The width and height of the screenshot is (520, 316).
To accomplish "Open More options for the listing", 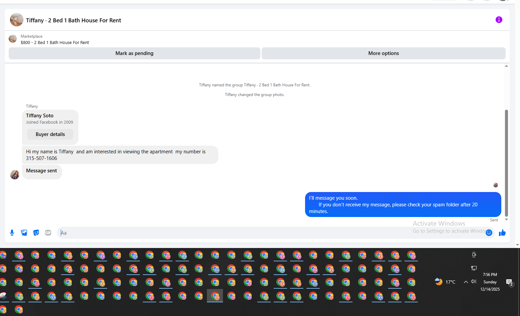I will tap(383, 53).
